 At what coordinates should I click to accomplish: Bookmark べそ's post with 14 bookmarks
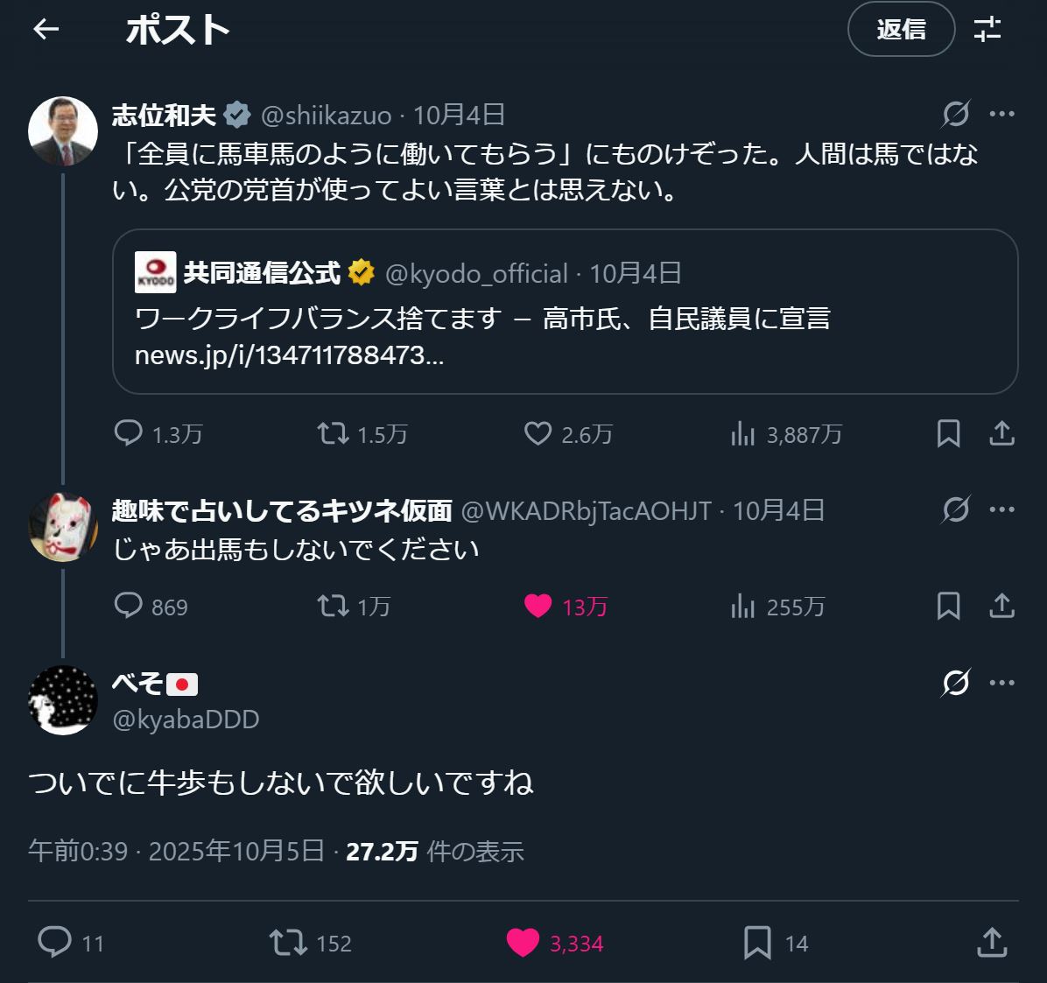757,943
